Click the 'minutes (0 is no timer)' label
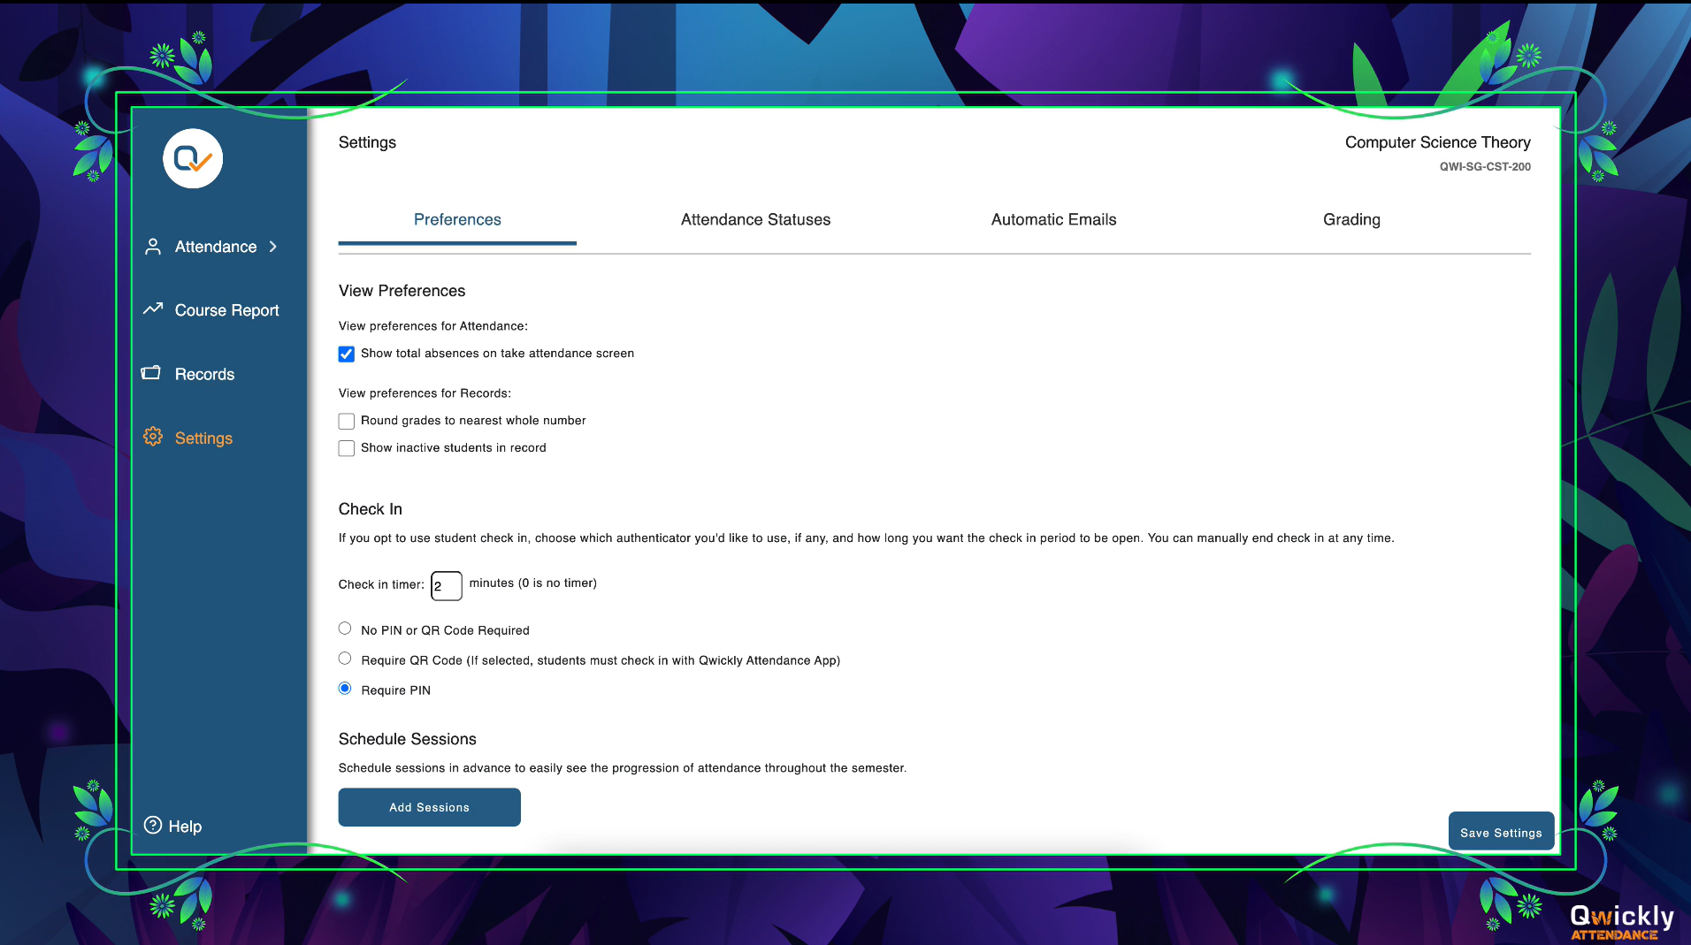This screenshot has width=1691, height=945. click(x=533, y=583)
